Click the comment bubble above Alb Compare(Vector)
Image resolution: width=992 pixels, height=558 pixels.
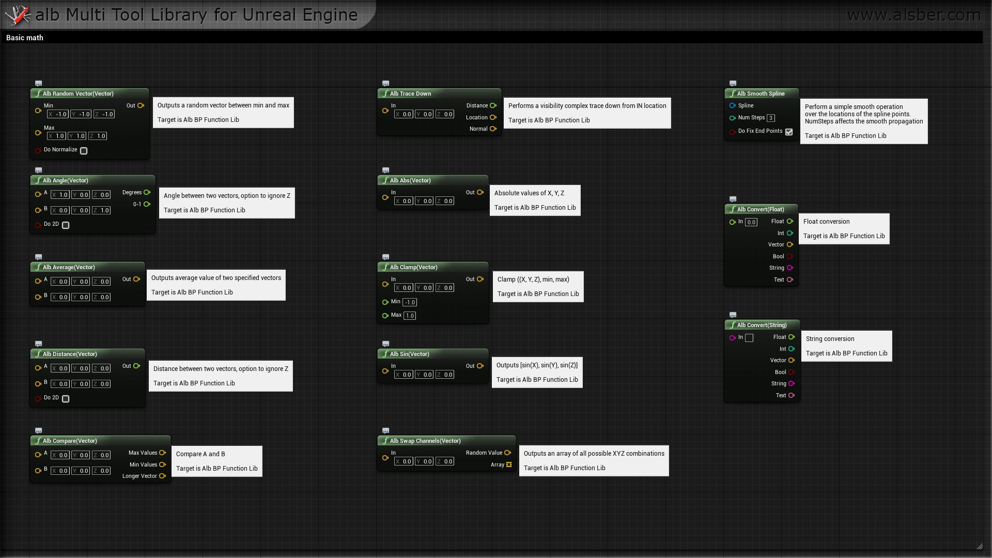(38, 430)
